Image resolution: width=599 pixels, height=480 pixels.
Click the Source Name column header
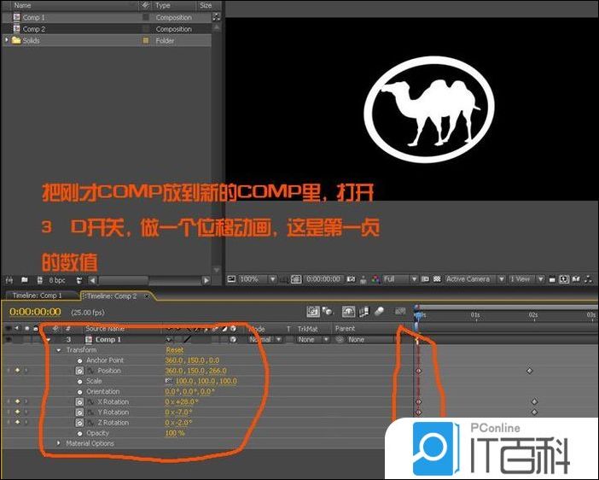point(105,328)
